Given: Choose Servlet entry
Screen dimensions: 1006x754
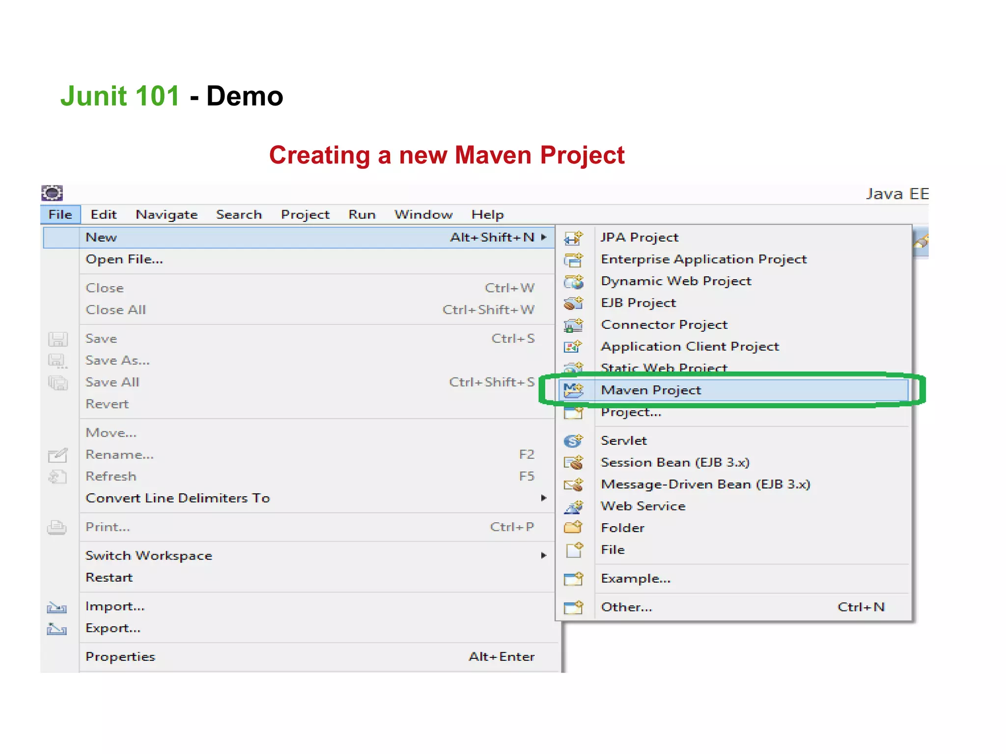Looking at the screenshot, I should click(733, 441).
